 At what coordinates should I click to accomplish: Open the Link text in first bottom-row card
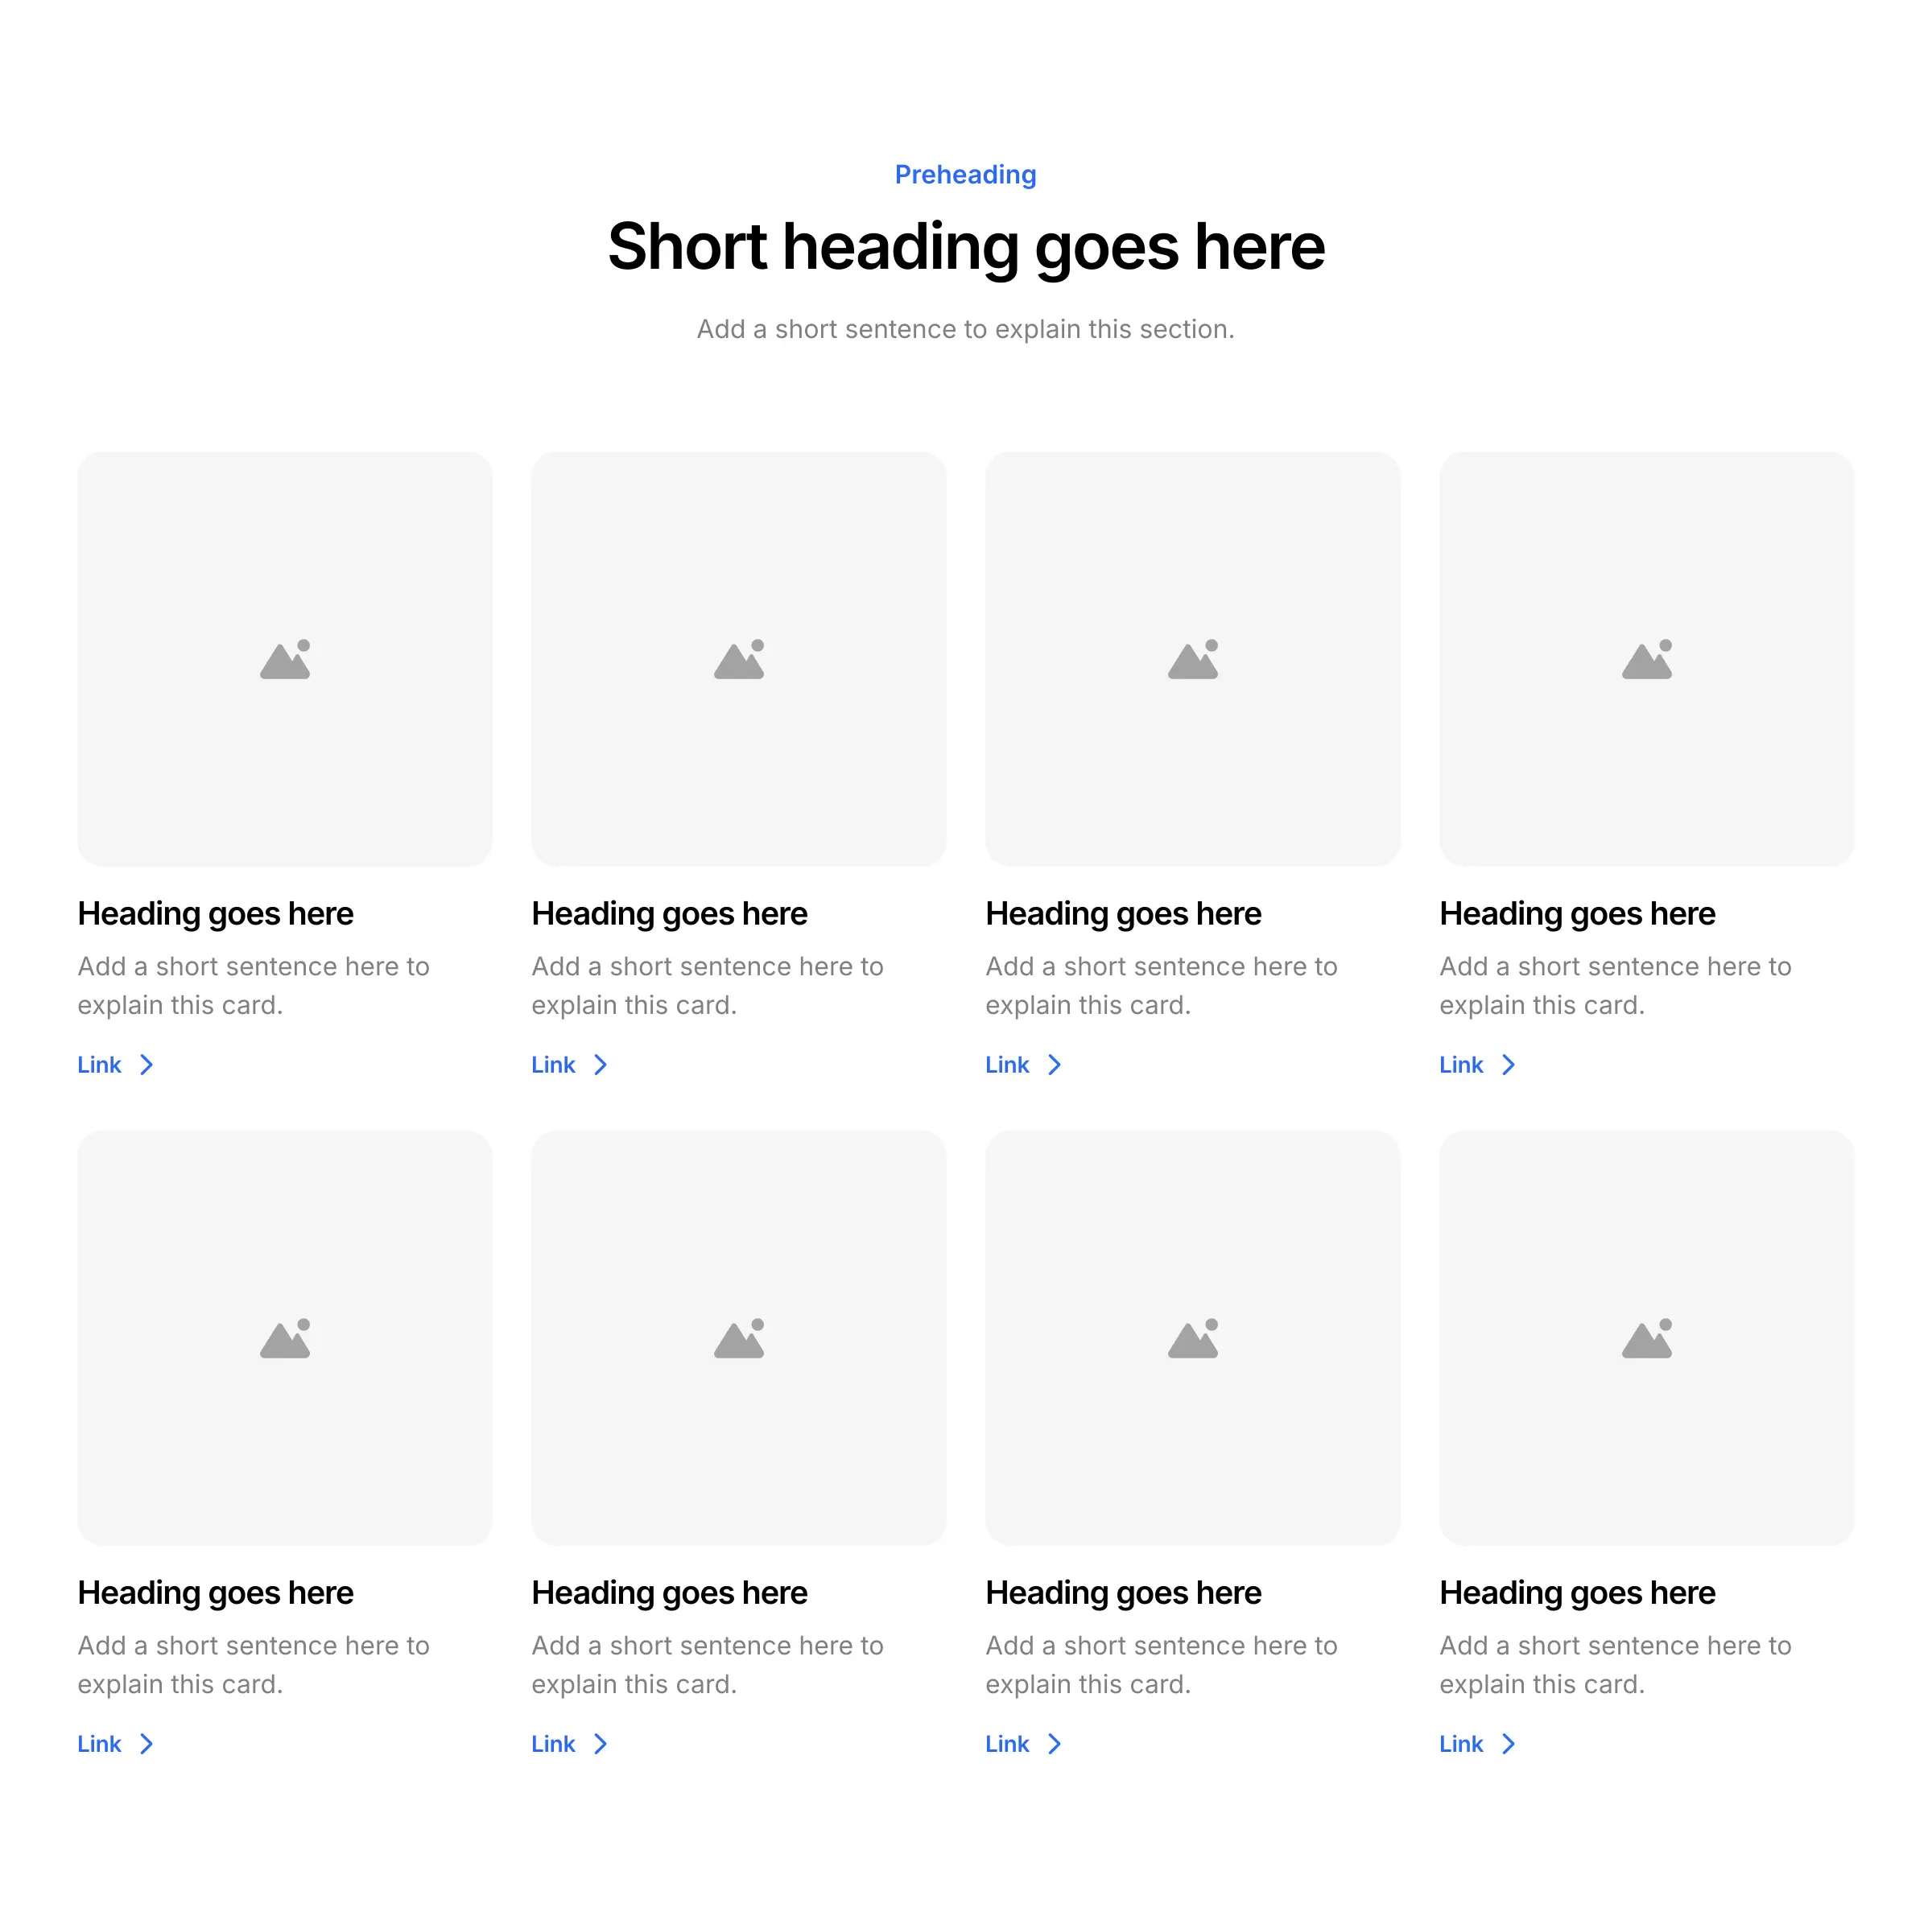pos(99,1743)
